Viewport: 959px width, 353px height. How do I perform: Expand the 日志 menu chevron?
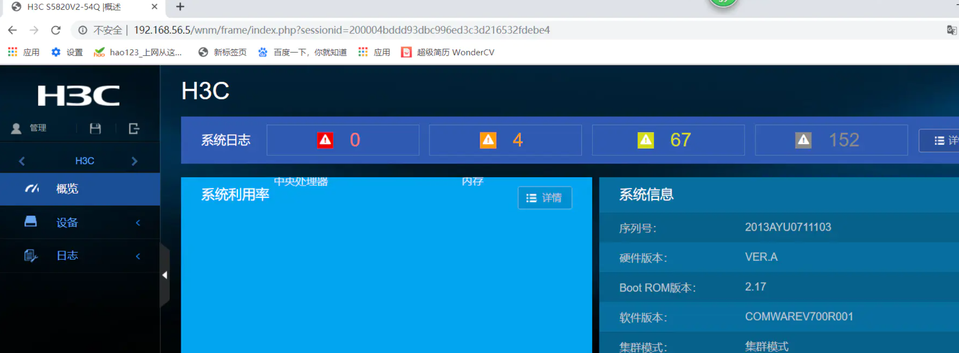coord(138,256)
